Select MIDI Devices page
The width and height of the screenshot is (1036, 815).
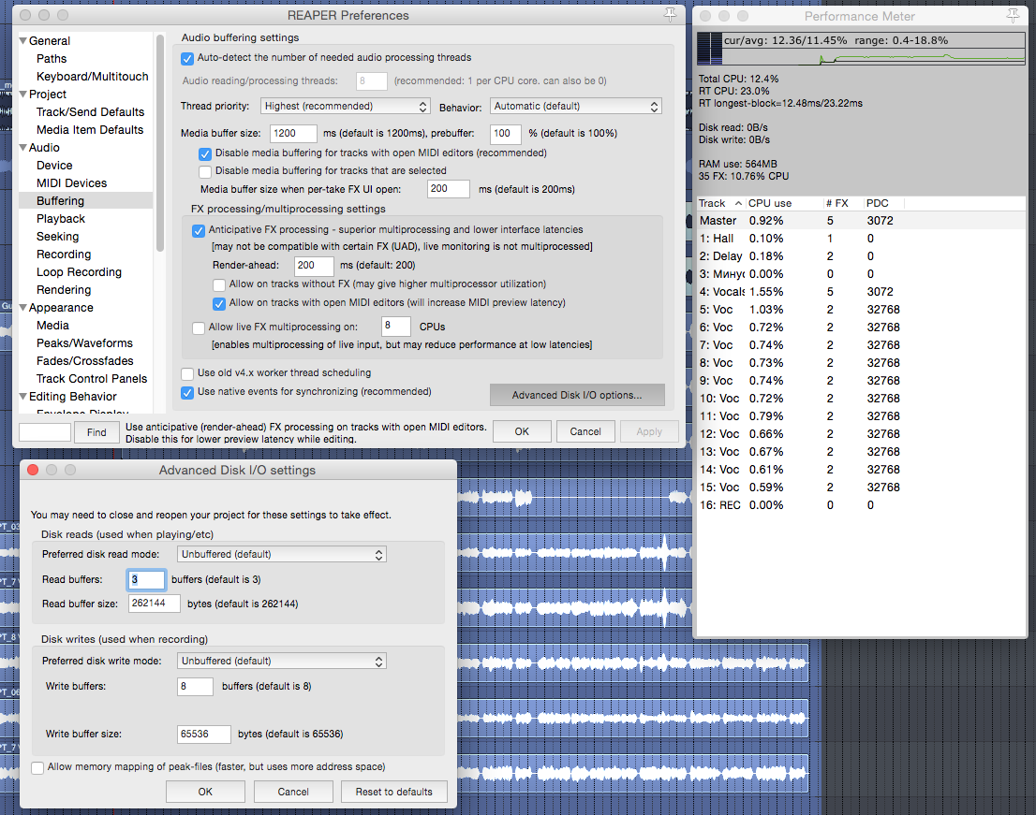tap(71, 183)
